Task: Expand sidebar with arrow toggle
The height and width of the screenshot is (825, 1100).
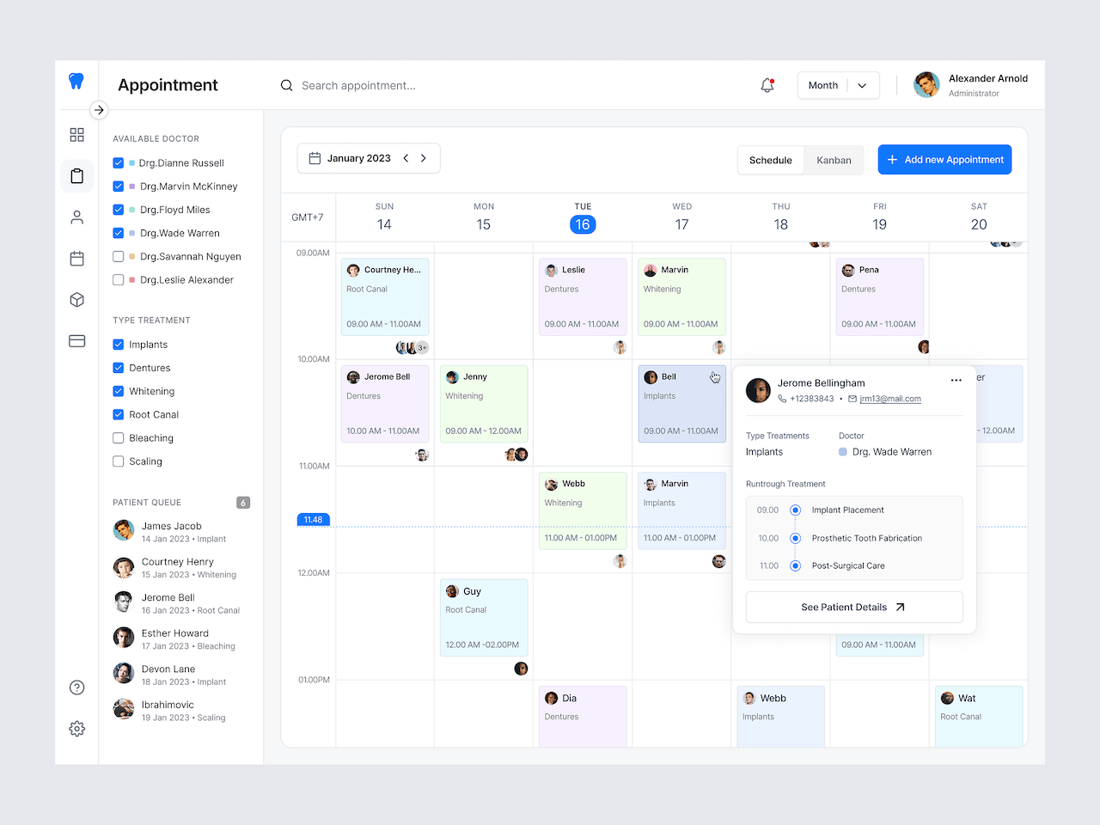Action: 99,110
